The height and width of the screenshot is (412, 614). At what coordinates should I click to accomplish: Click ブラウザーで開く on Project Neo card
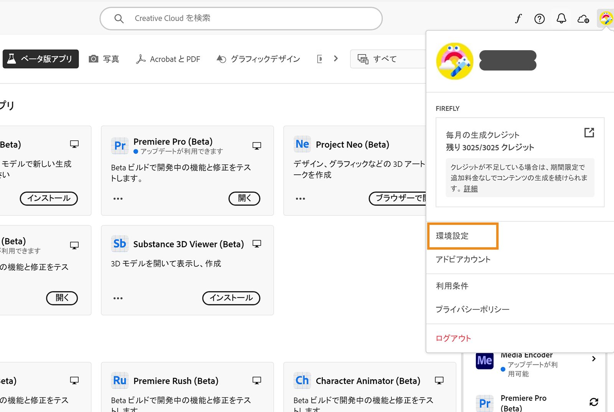(398, 198)
